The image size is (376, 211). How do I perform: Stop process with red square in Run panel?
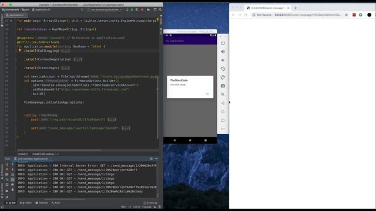click(x=7, y=169)
